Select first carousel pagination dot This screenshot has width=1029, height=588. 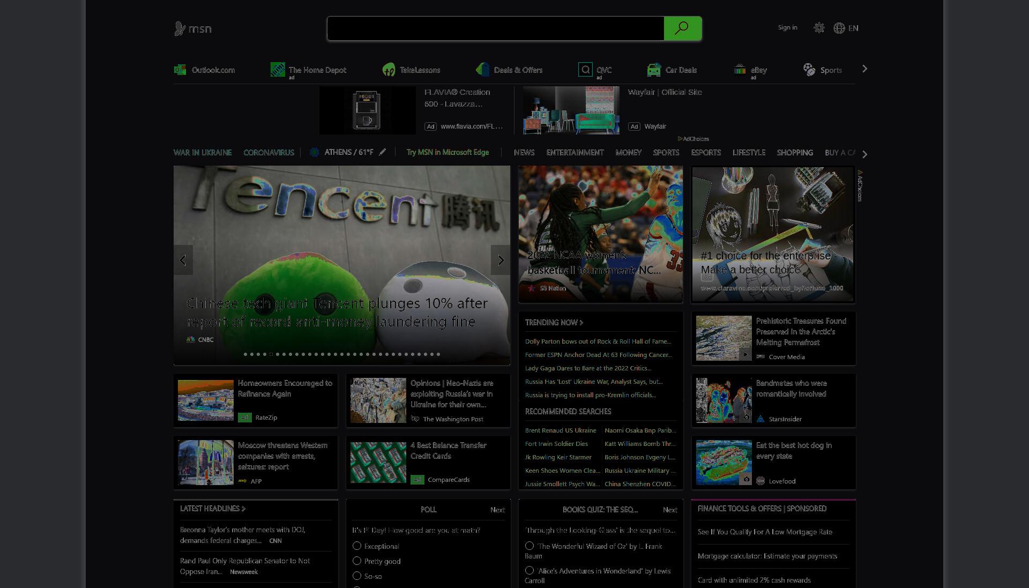coord(245,354)
